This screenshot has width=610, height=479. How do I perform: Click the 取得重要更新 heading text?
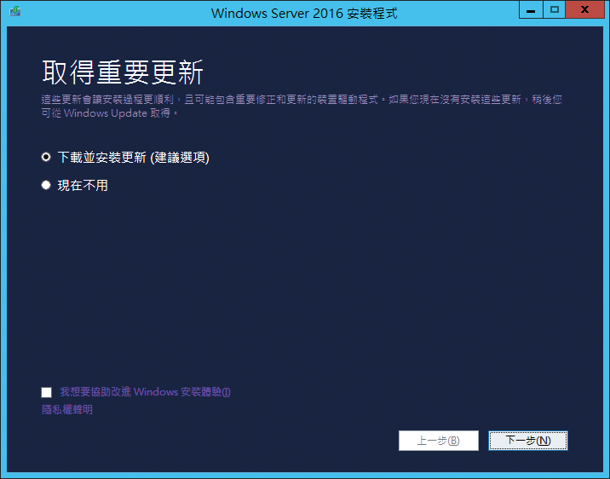coord(123,72)
